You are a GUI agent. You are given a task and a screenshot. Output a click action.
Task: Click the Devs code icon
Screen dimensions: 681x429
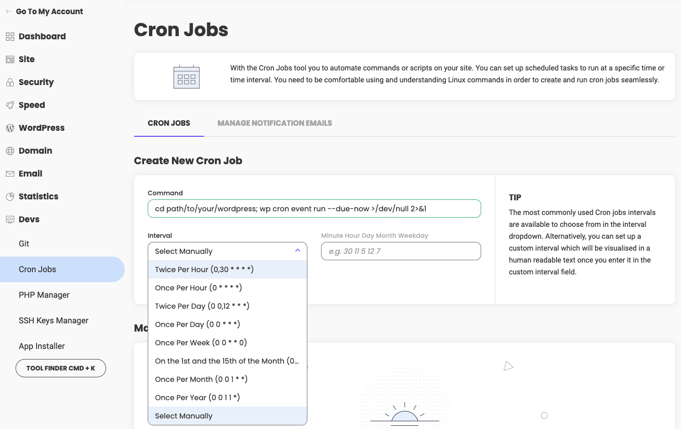coord(10,220)
